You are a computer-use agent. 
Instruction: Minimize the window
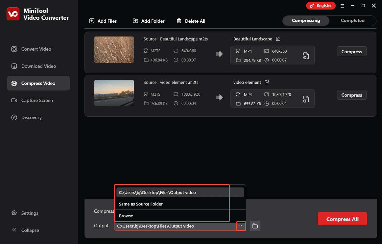click(352, 6)
